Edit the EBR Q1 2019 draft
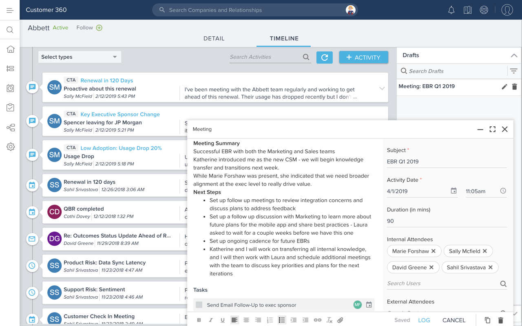Viewport: 522px width, 326px height. [x=504, y=86]
